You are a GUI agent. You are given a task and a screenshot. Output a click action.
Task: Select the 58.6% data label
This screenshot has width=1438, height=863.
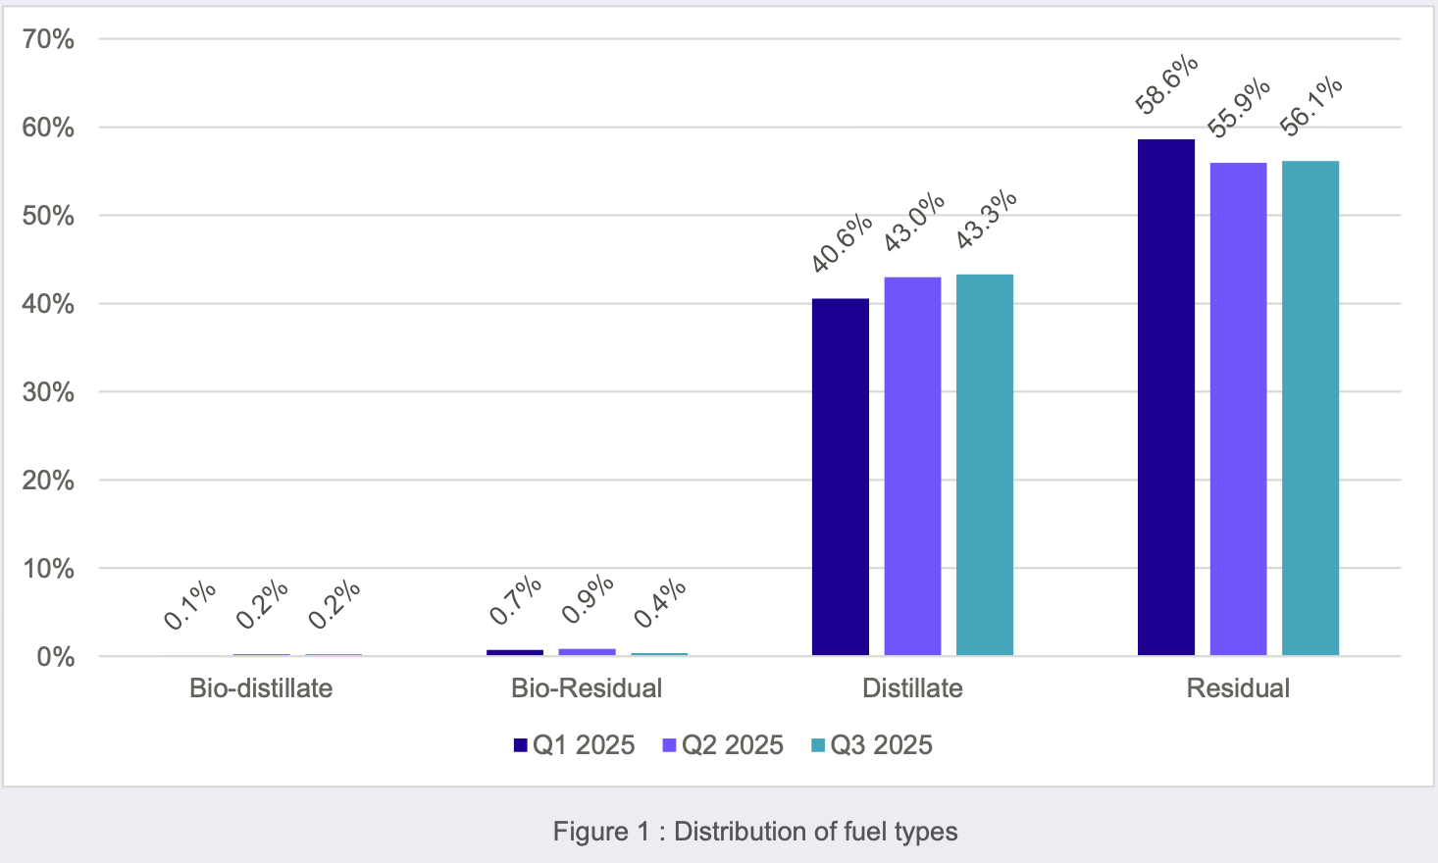[x=1167, y=84]
